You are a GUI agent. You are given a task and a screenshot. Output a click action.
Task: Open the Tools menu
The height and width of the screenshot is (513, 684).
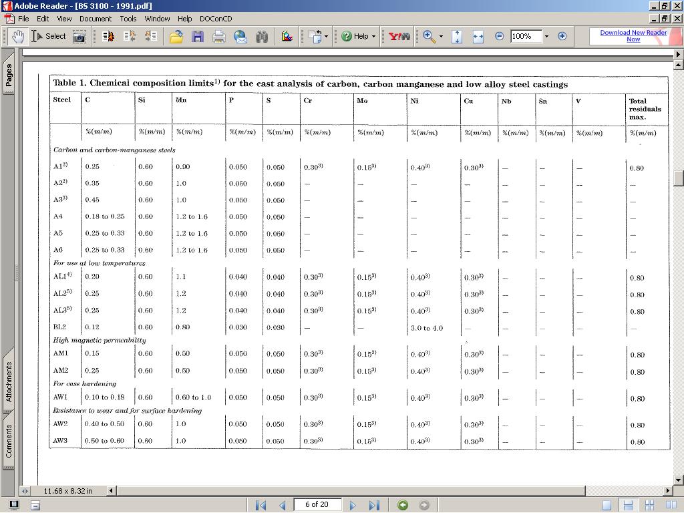pyautogui.click(x=128, y=19)
